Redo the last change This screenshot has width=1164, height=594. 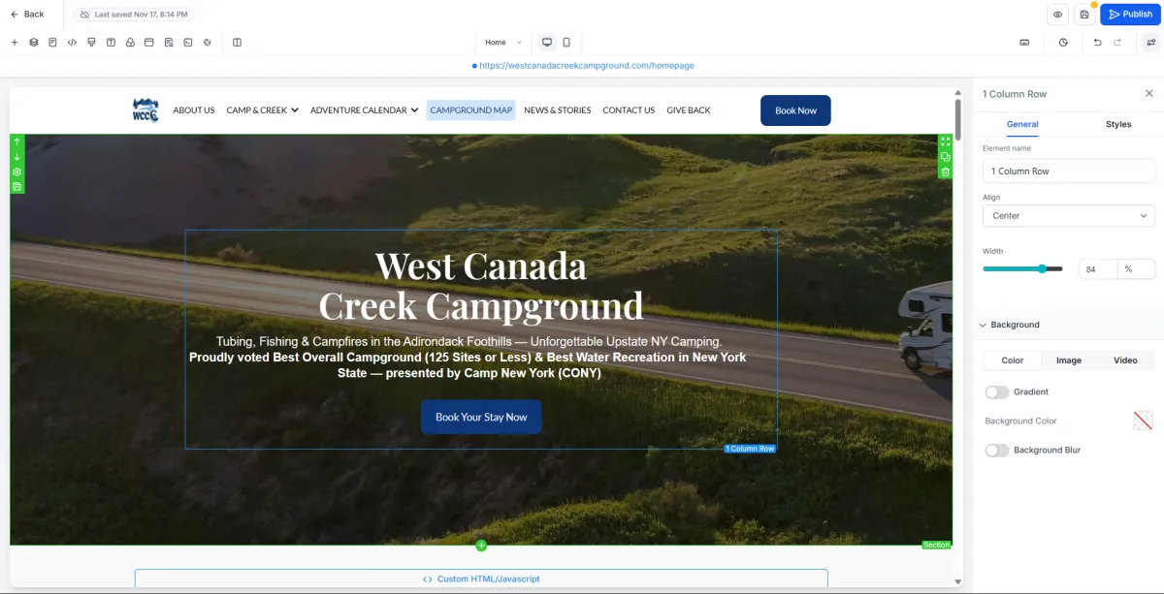click(x=1117, y=43)
